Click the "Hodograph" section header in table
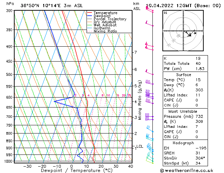224x173 pixels. (x=183, y=143)
